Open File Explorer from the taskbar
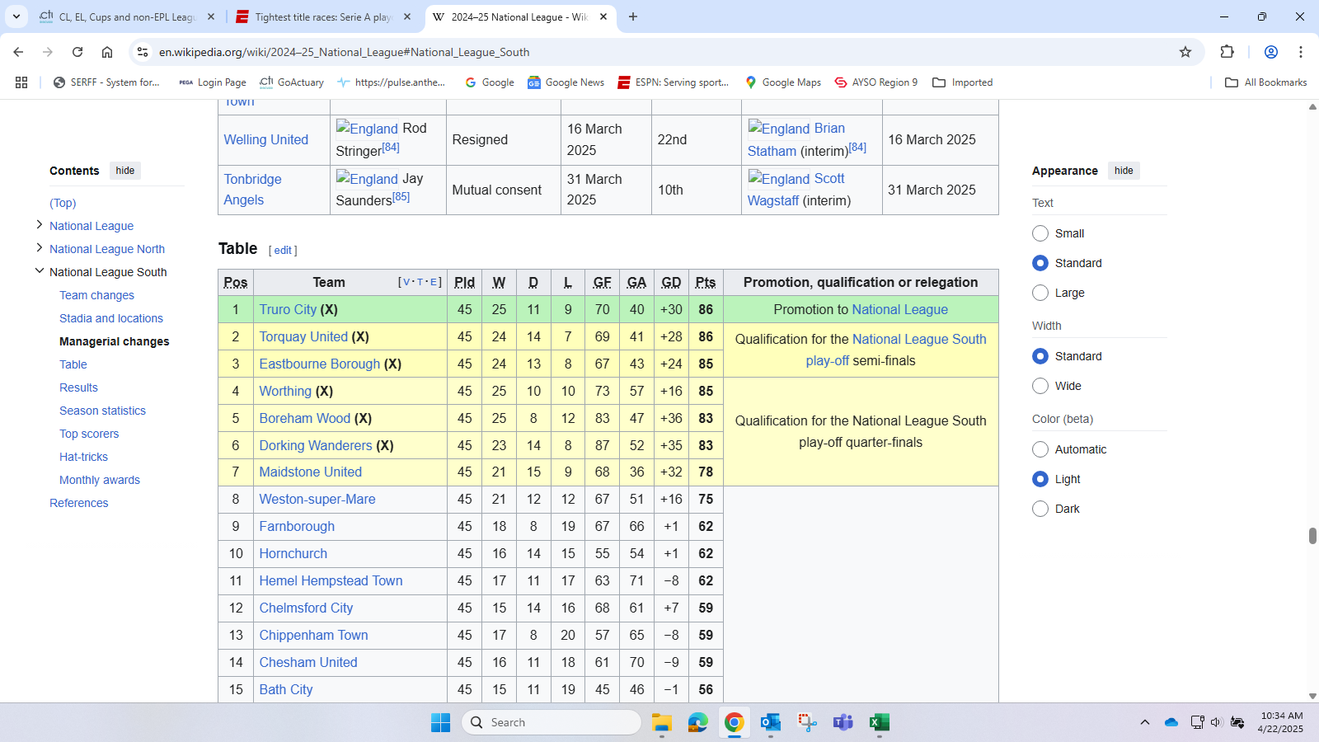 click(662, 722)
